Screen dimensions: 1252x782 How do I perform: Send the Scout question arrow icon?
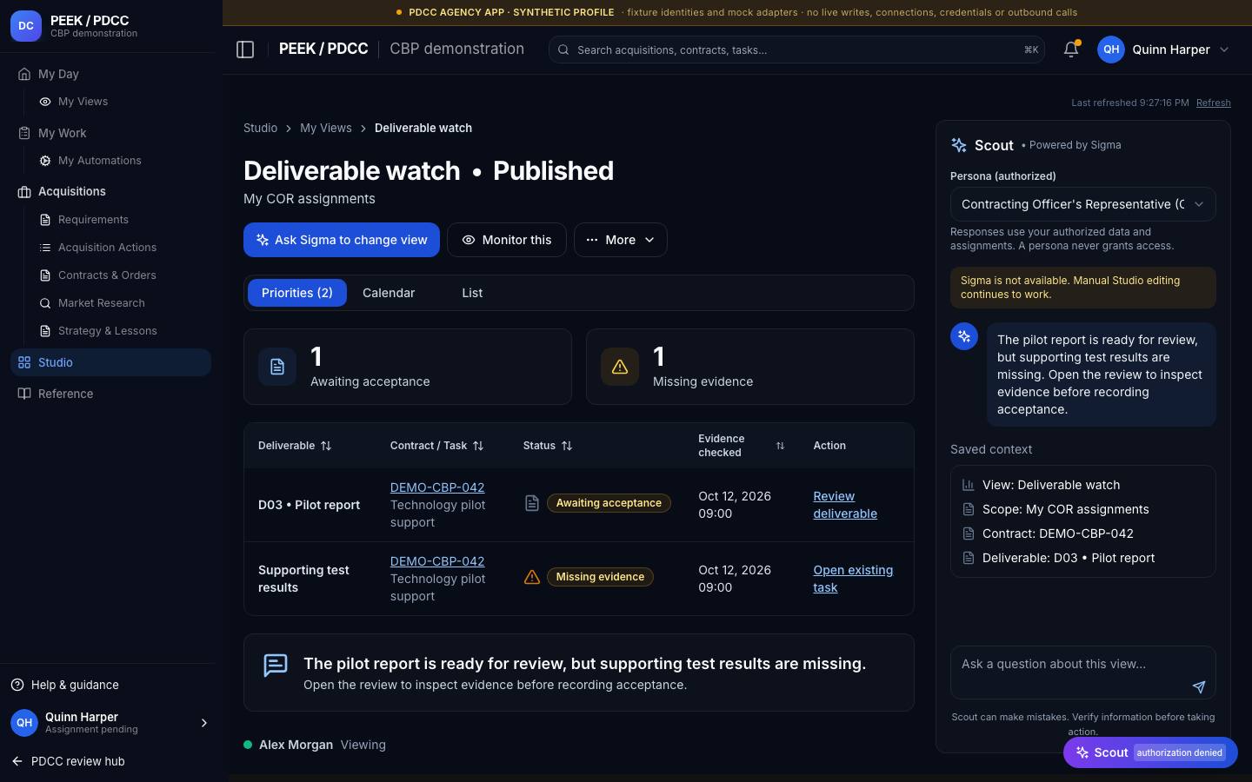pyautogui.click(x=1199, y=686)
